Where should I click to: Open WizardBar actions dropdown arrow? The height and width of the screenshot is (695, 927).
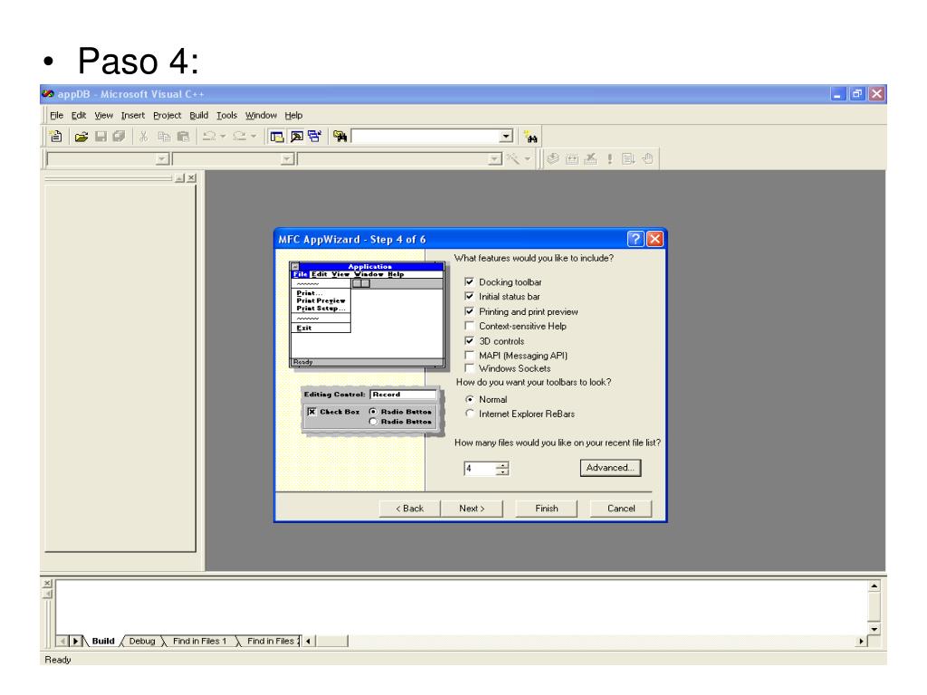(x=528, y=159)
